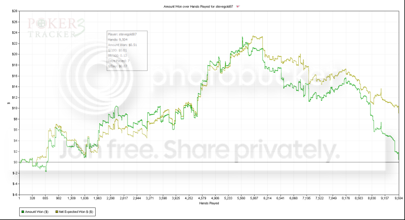Click the $0 y-axis tick label
Image resolution: width=405 pixels, height=220 pixels.
15,162
